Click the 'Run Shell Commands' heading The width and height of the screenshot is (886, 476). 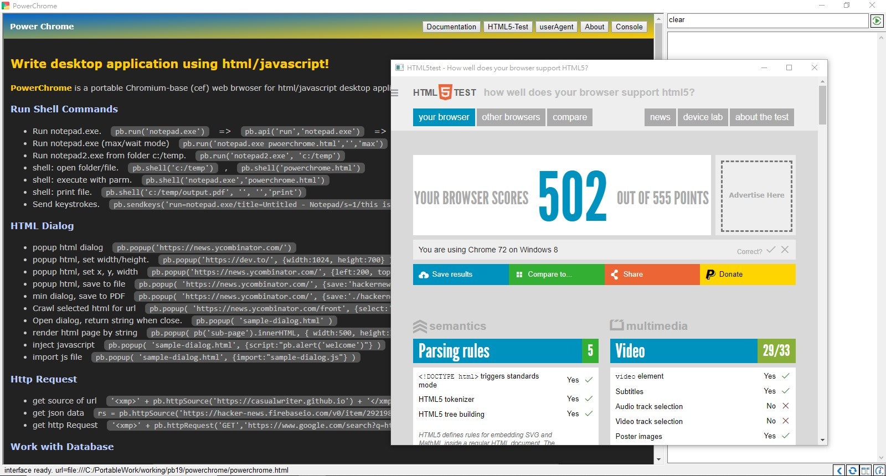click(x=64, y=109)
